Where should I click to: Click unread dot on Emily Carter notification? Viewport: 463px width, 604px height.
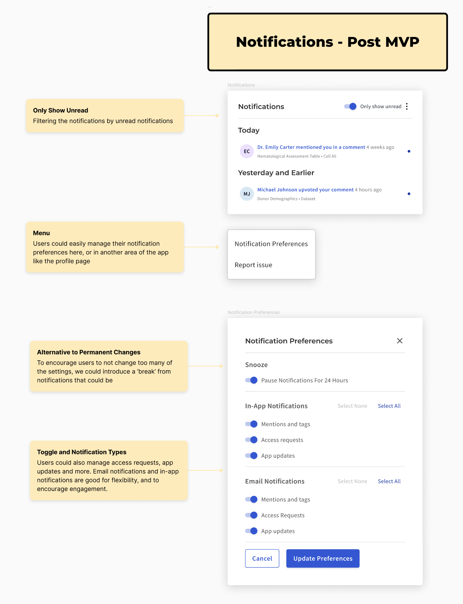point(409,151)
